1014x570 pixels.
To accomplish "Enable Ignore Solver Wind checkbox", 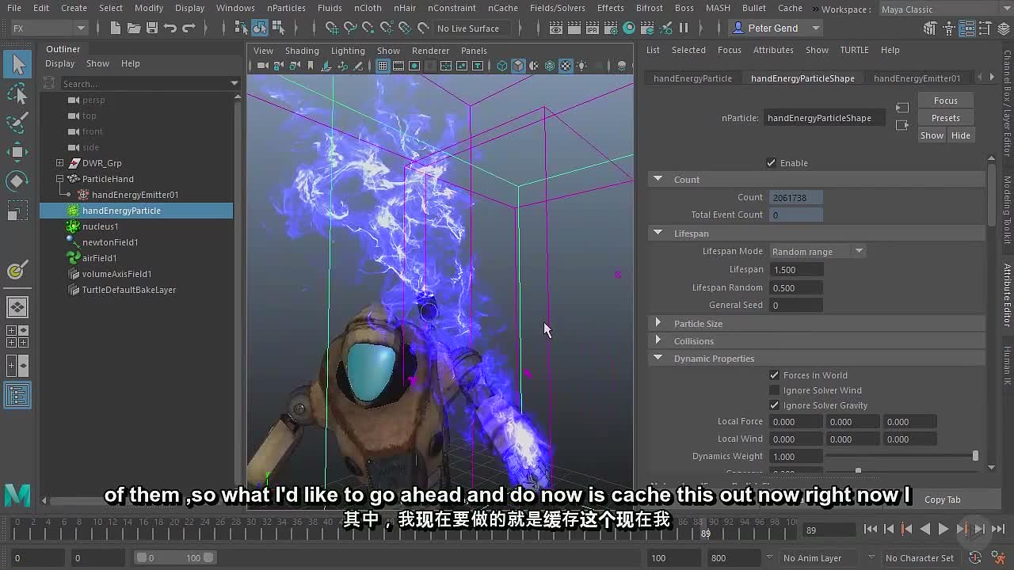I will [775, 390].
